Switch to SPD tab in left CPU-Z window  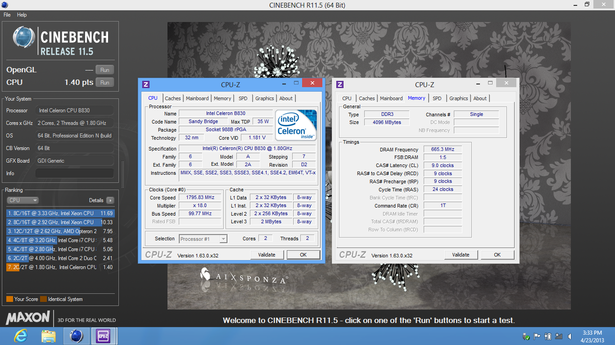coord(243,98)
